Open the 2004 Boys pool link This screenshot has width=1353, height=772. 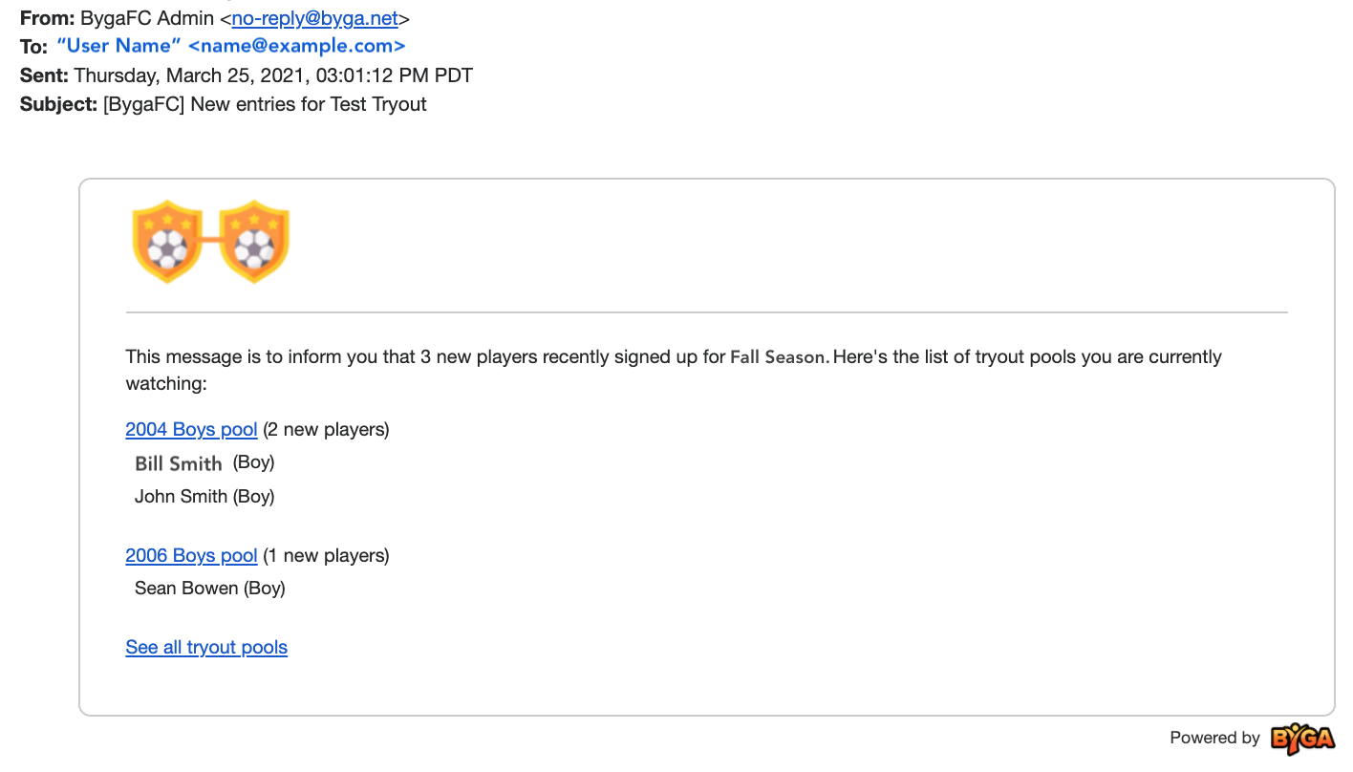(191, 430)
